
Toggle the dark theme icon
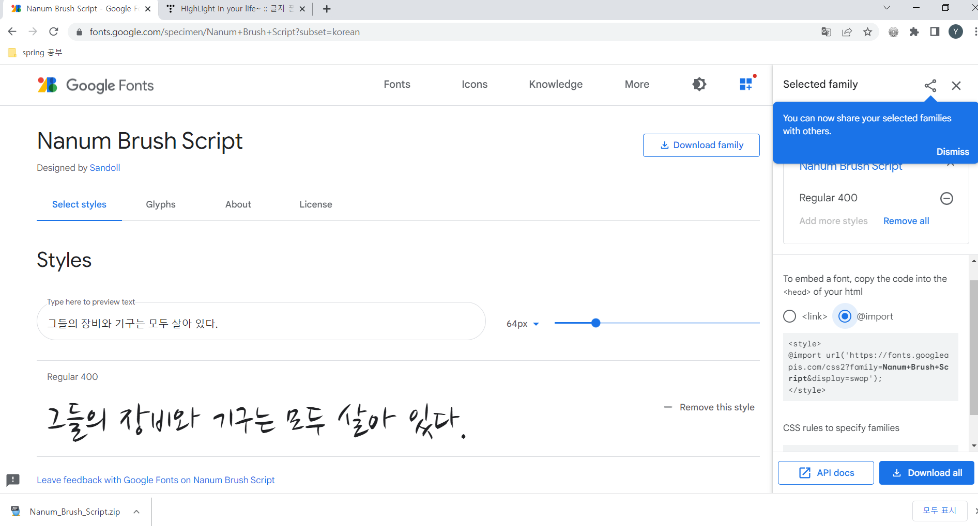tap(699, 84)
